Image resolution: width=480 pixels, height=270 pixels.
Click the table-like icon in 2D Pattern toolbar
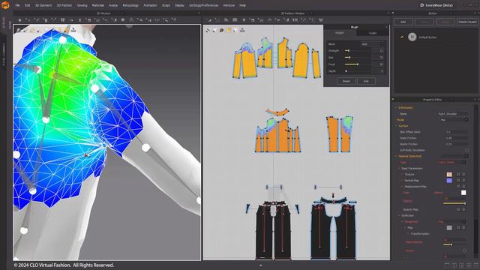[x=235, y=20]
